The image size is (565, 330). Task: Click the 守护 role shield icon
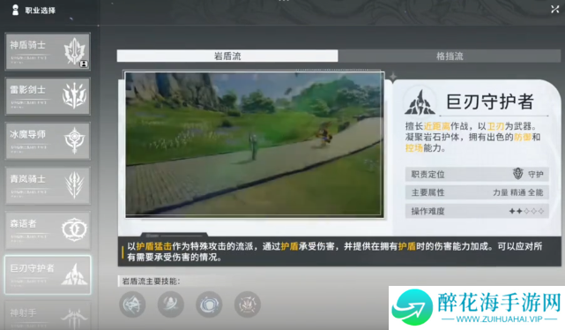[517, 174]
